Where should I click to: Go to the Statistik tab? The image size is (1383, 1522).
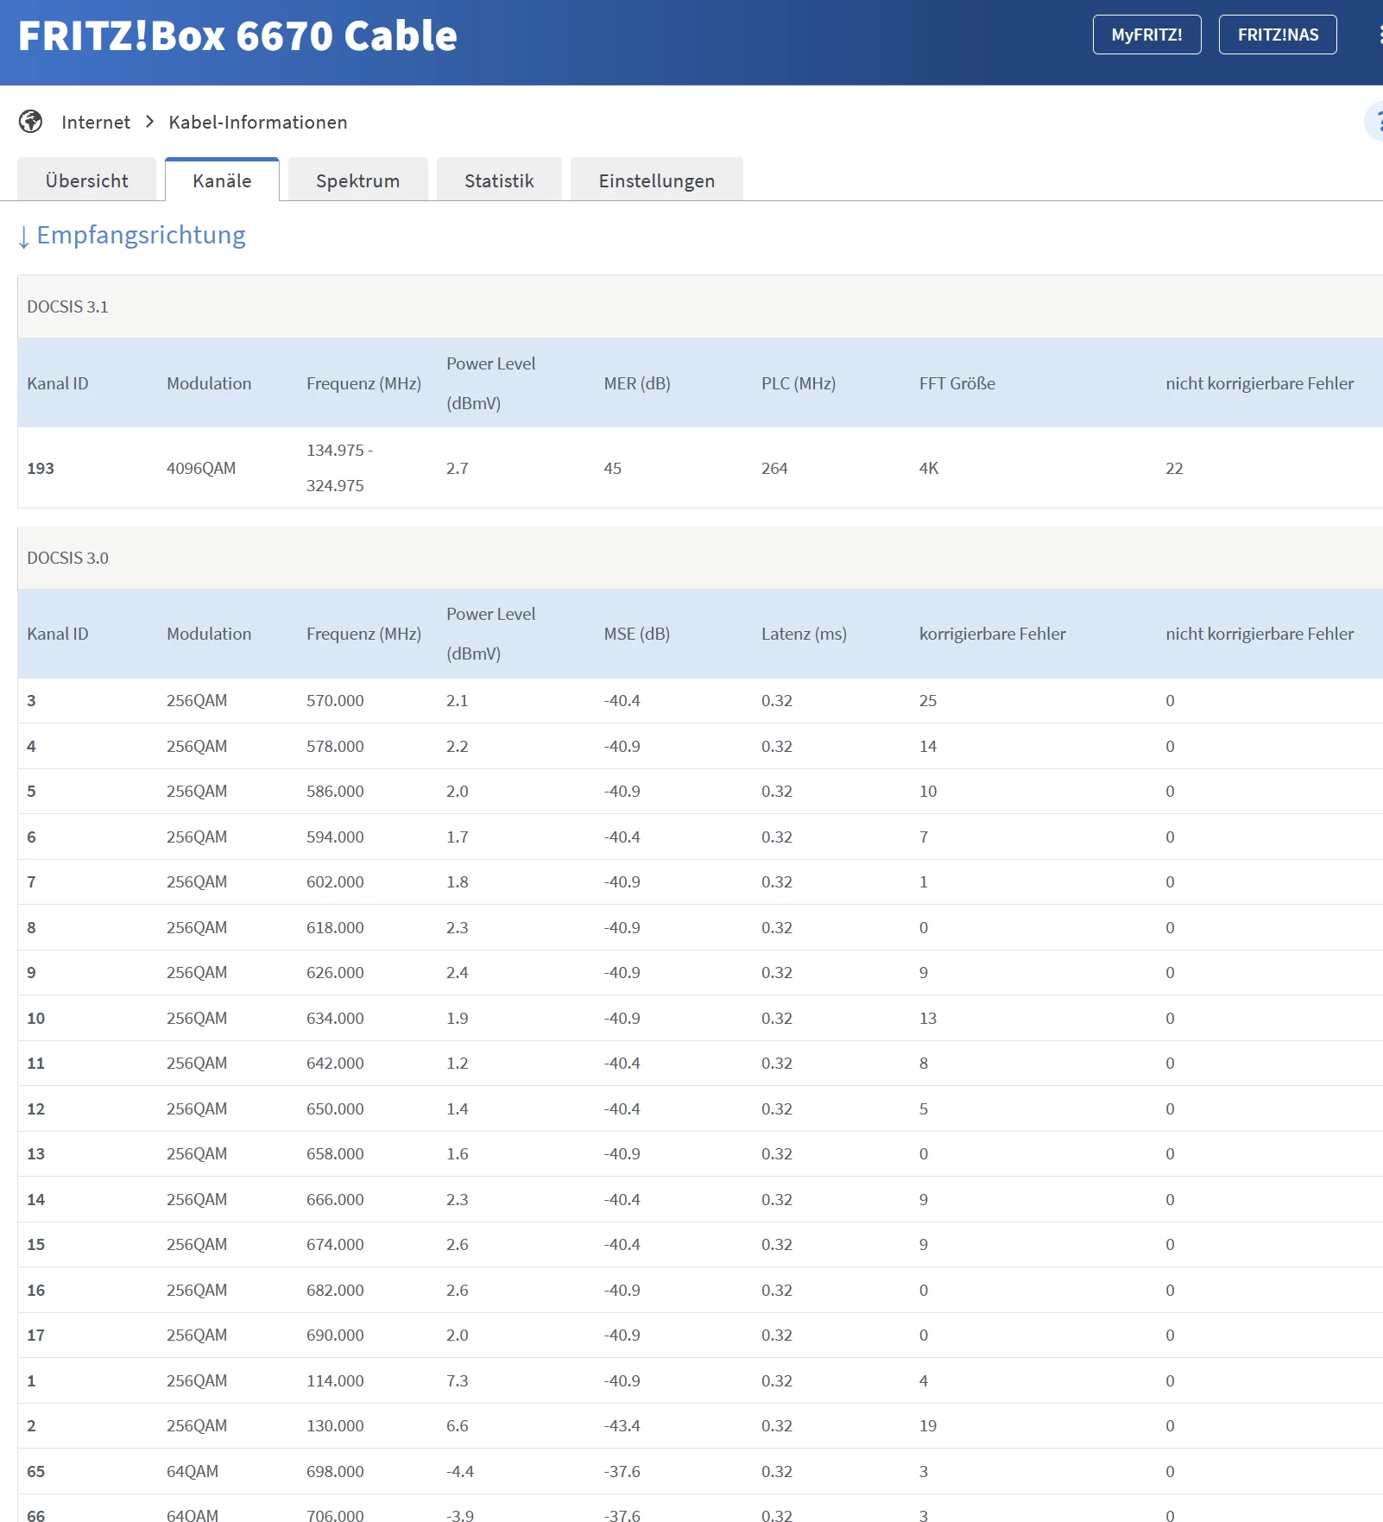click(x=499, y=180)
